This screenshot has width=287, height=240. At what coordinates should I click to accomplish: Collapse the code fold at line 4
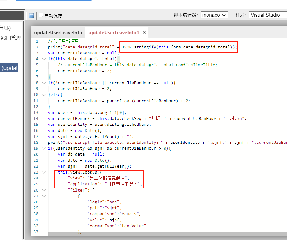(44, 59)
